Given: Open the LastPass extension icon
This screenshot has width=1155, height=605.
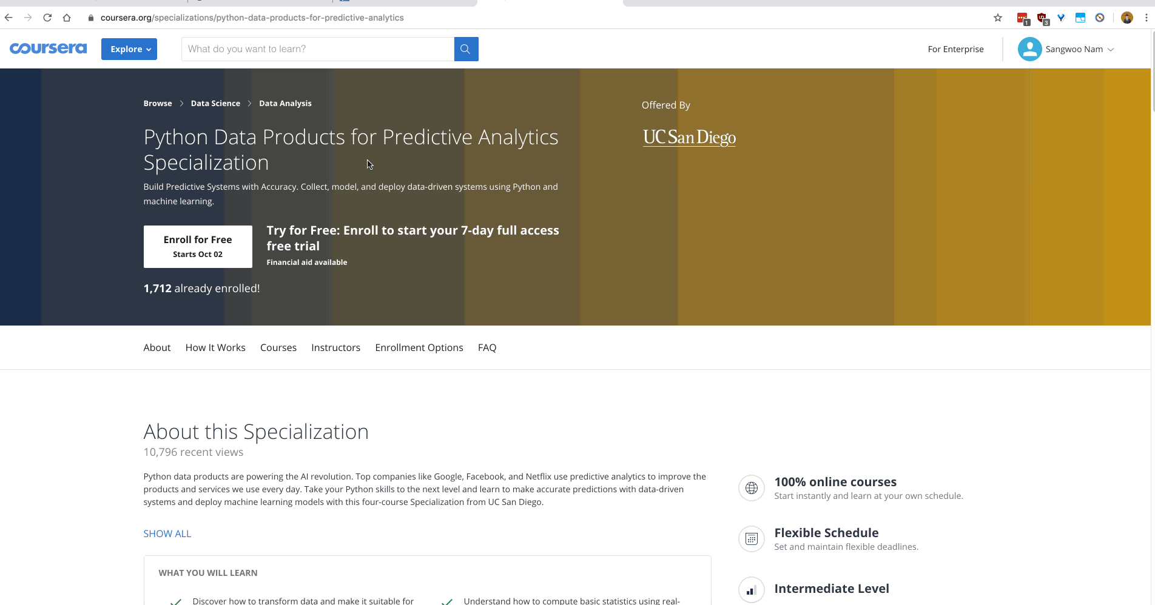Looking at the screenshot, I should pos(1023,18).
